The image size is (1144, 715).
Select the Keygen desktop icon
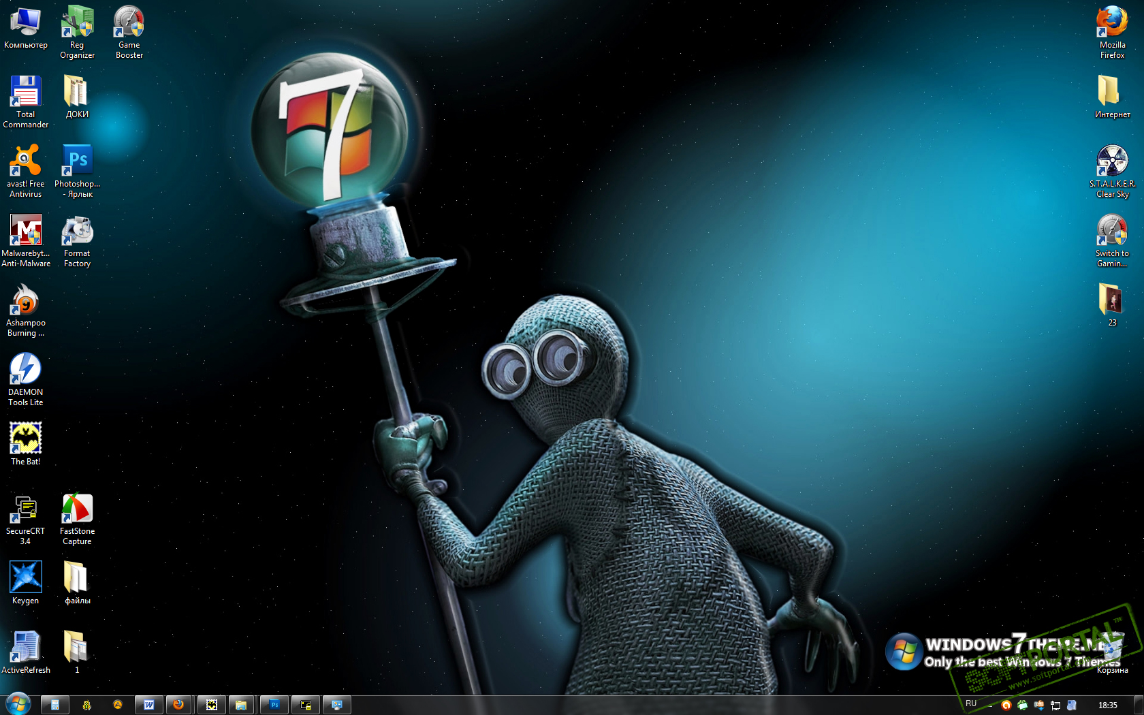point(26,583)
